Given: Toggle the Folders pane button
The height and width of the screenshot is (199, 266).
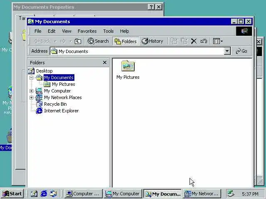Looking at the screenshot, I should pyautogui.click(x=126, y=41).
